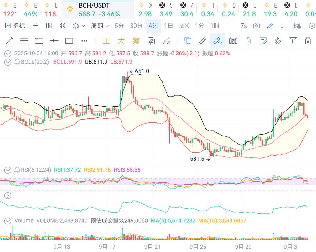Click the add-window frame icon
Viewport: 316px width, 252px height.
(x=283, y=26)
